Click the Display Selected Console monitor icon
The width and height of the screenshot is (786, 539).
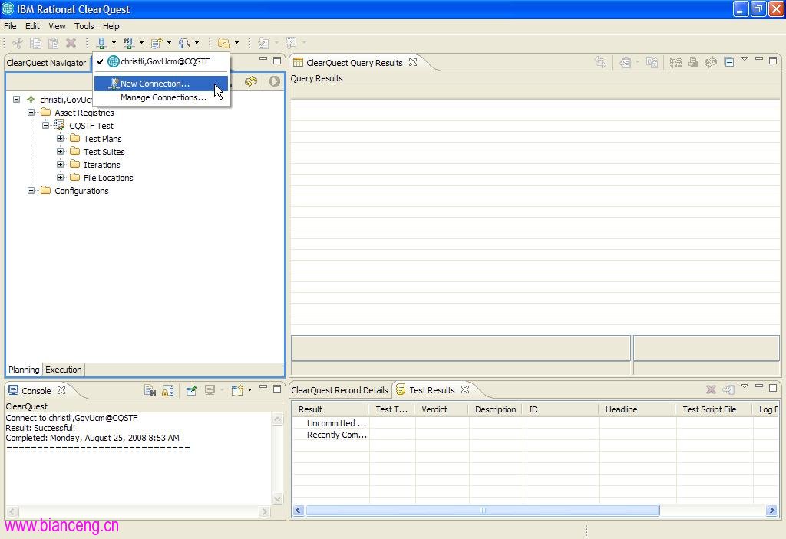click(210, 390)
